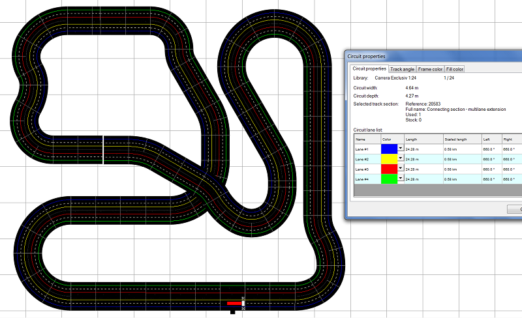
Task: Expand the Lane #2 color dropdown
Action: (400, 159)
